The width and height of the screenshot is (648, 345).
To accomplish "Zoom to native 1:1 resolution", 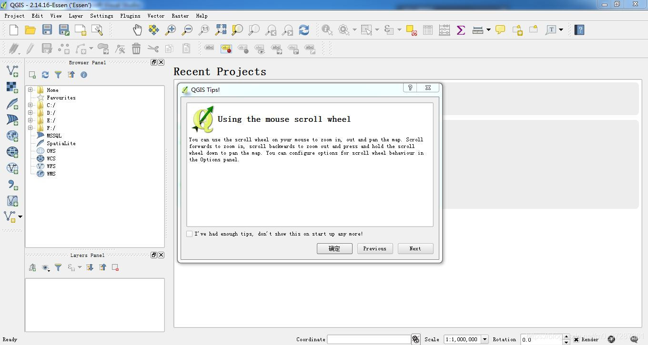I will tap(204, 30).
